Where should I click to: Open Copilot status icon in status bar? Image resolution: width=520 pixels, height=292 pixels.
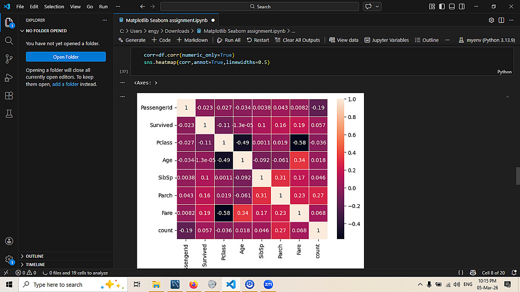click(473, 273)
